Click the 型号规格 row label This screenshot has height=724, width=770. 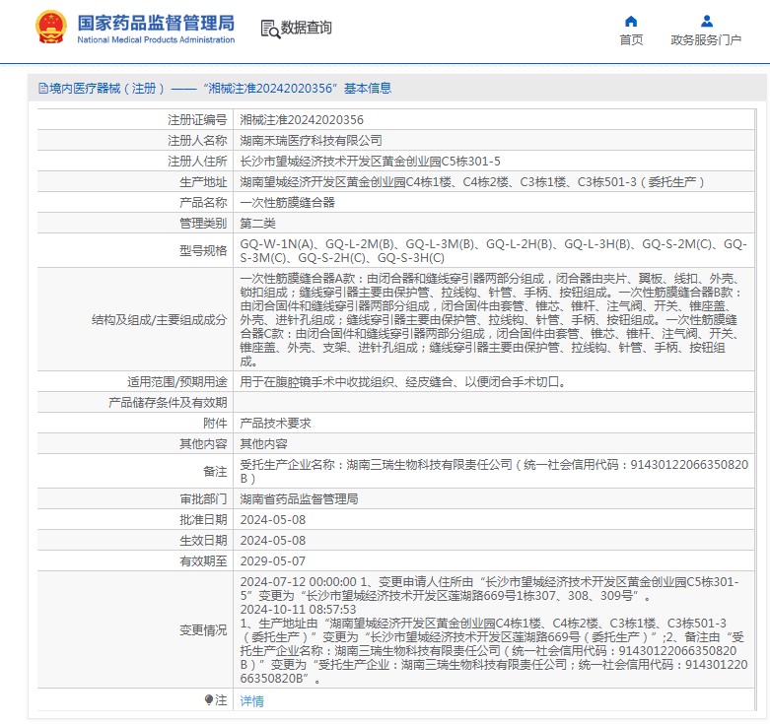point(203,250)
